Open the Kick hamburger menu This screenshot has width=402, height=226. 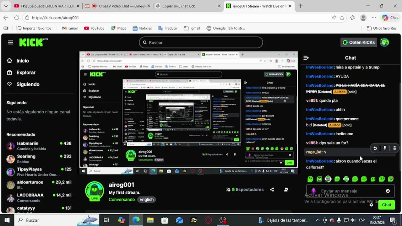click(x=11, y=42)
